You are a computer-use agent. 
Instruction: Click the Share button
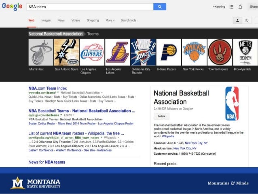click(253, 7)
